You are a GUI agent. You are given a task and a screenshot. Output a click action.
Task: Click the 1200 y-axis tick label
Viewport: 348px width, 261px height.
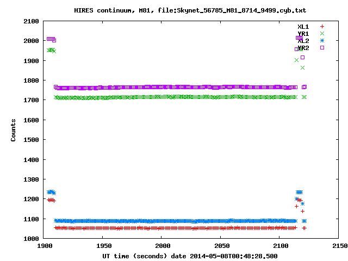(x=32, y=200)
